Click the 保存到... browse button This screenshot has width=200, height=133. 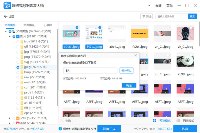(x=127, y=71)
